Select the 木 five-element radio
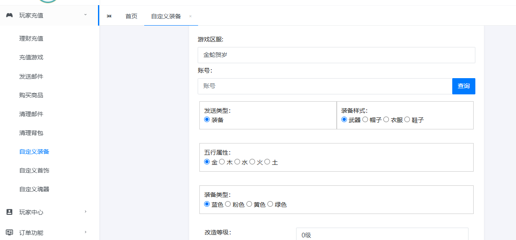The image size is (516, 240). 222,162
